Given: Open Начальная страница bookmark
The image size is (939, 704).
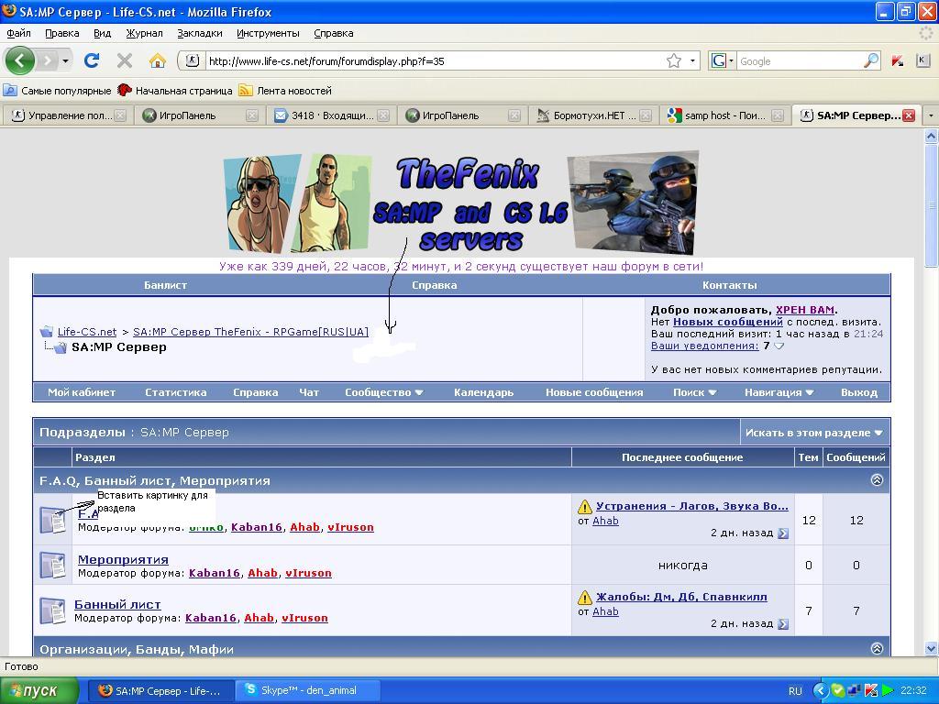Looking at the screenshot, I should (x=175, y=91).
